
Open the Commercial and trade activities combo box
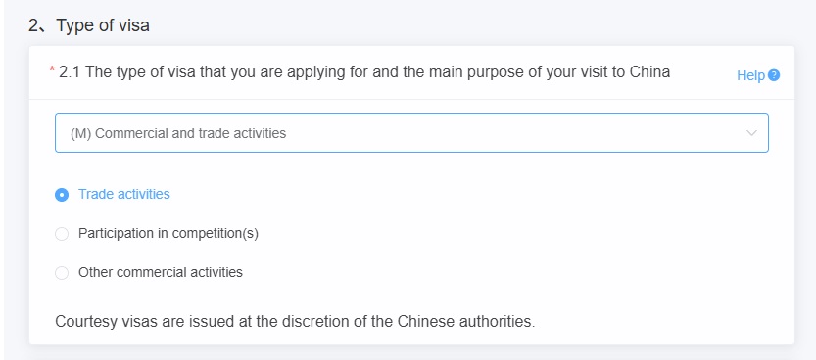(x=411, y=133)
